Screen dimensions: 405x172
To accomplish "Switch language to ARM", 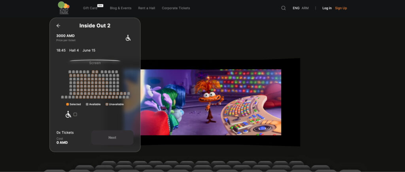I will [x=305, y=8].
